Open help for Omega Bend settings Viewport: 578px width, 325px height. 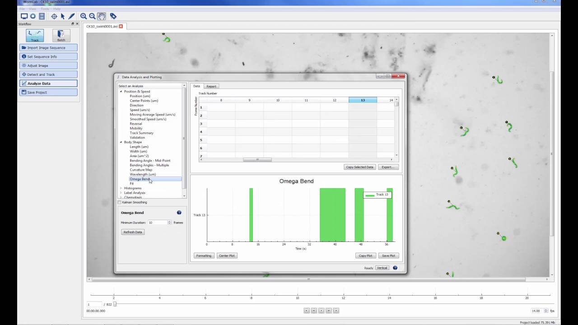click(179, 213)
